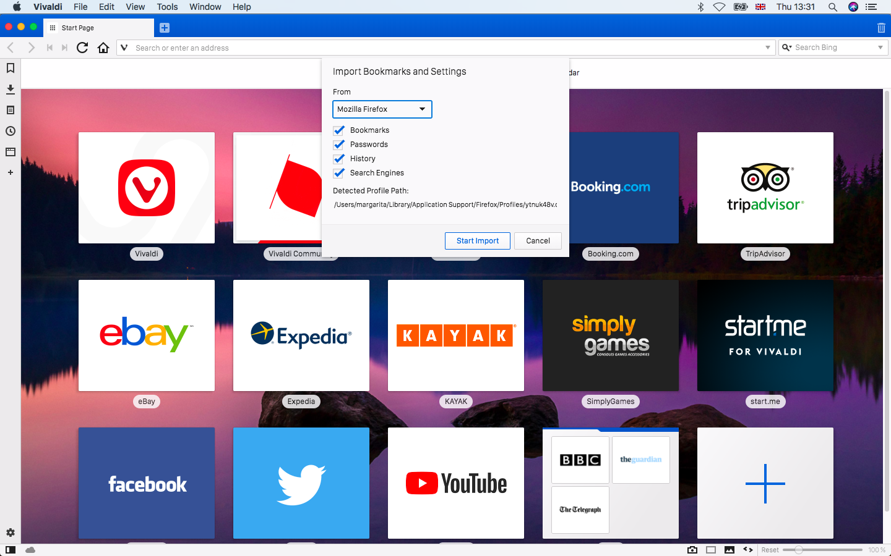
Task: Open the Notes panel icon
Action: [x=11, y=110]
